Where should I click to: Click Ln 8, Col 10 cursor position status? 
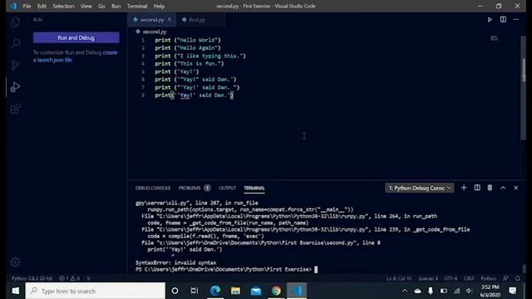coord(399,278)
